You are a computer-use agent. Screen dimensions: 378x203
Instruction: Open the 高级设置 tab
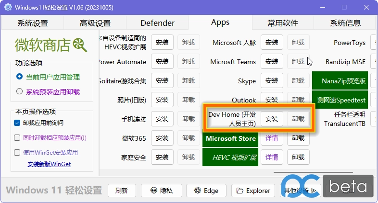click(95, 23)
